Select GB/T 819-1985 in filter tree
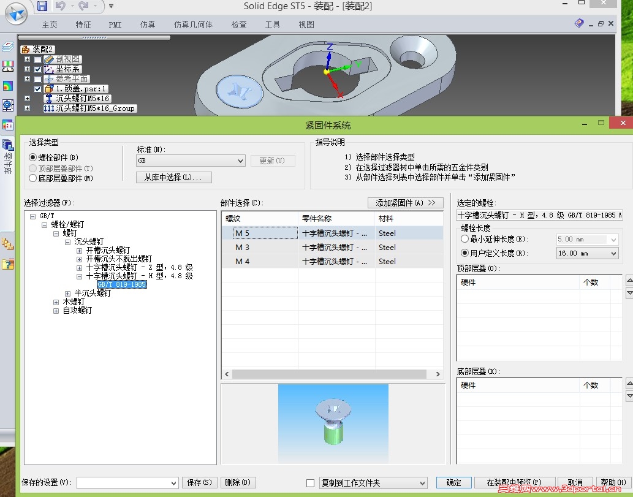Viewport: 633px width, 497px height. 121,284
